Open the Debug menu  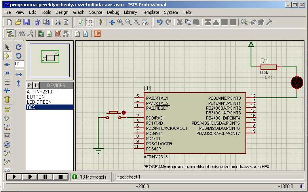pyautogui.click(x=113, y=12)
